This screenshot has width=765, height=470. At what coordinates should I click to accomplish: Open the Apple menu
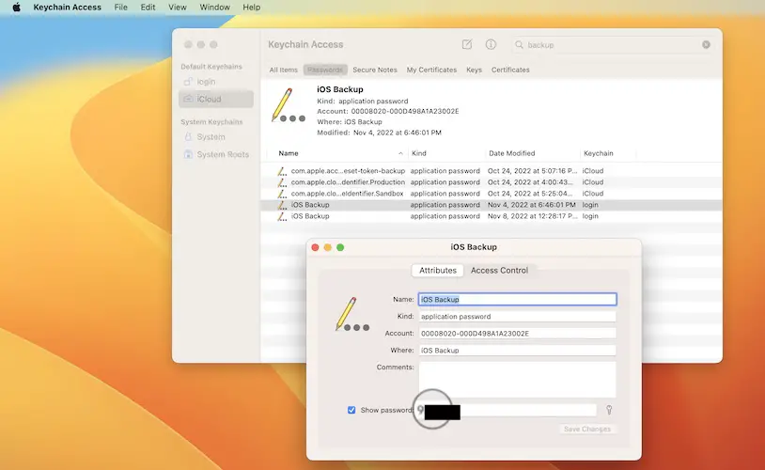coord(16,8)
